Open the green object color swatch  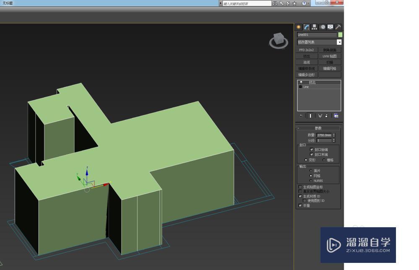(340, 35)
